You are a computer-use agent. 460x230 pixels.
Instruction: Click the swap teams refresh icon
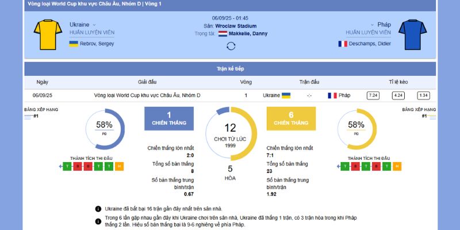coord(231,46)
